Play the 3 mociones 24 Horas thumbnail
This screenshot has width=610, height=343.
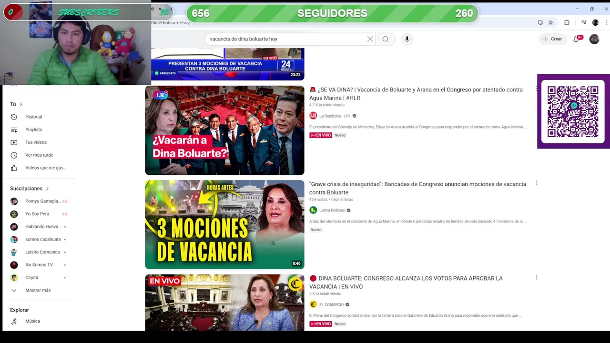[228, 64]
